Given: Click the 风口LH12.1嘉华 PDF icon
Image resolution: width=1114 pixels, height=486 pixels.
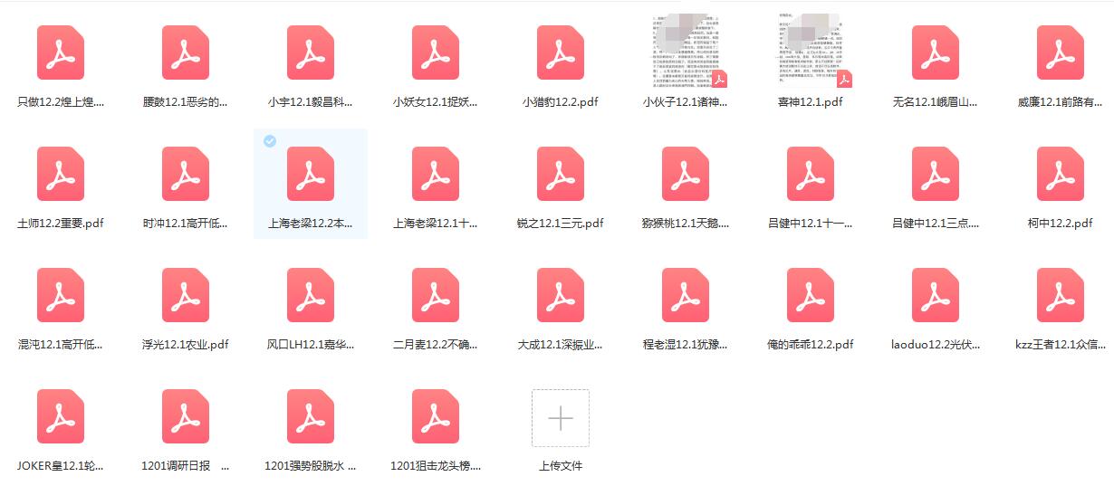Looking at the screenshot, I should point(311,295).
